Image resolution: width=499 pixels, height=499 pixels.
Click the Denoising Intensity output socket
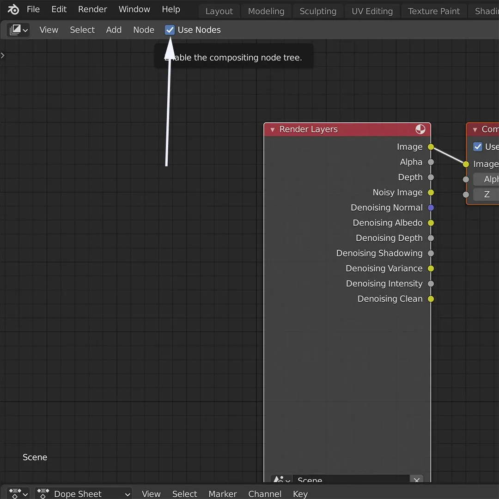tap(431, 284)
